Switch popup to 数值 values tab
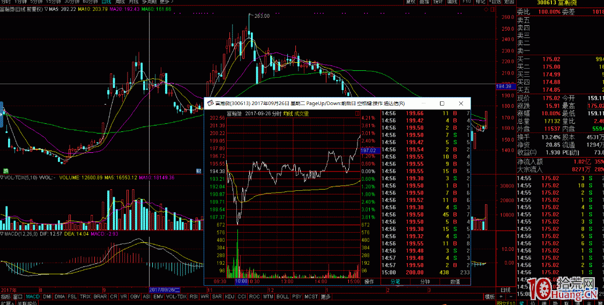Viewport: 604px width, 305px height. tap(455, 281)
